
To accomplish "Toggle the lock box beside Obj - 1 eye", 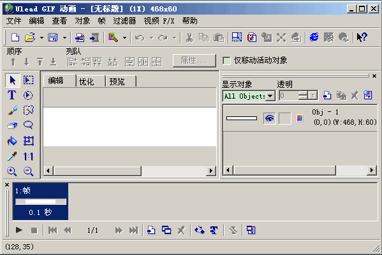I will (284, 118).
